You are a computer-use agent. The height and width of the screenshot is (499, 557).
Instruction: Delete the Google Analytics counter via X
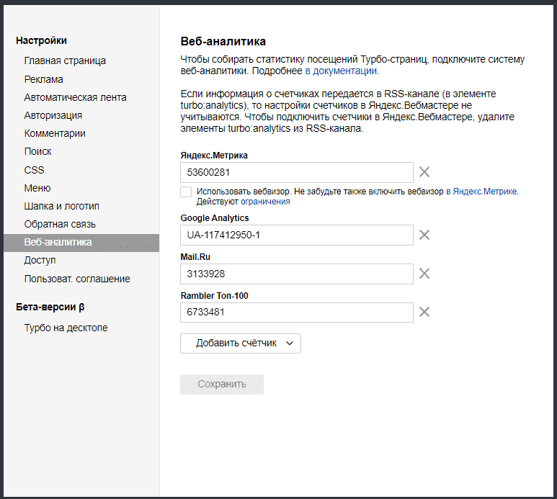tap(424, 235)
